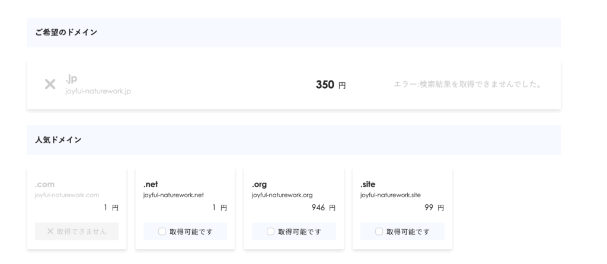Click the joyful-naturework.net domain text
The image size is (607, 264).
pyautogui.click(x=174, y=195)
